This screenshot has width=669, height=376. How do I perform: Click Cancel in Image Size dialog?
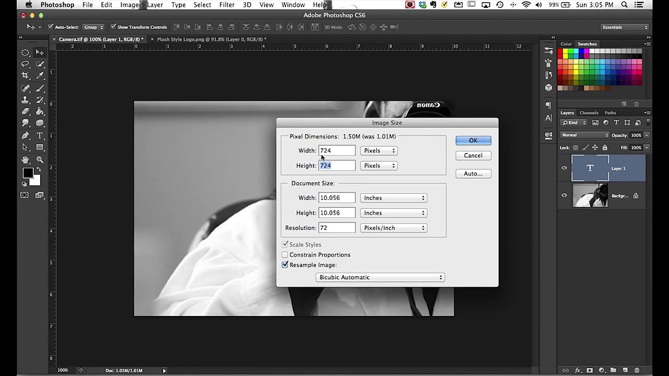(x=473, y=156)
